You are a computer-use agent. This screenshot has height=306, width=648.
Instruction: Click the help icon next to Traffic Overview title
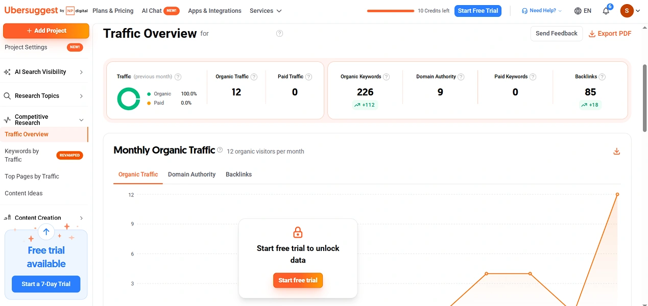point(279,34)
